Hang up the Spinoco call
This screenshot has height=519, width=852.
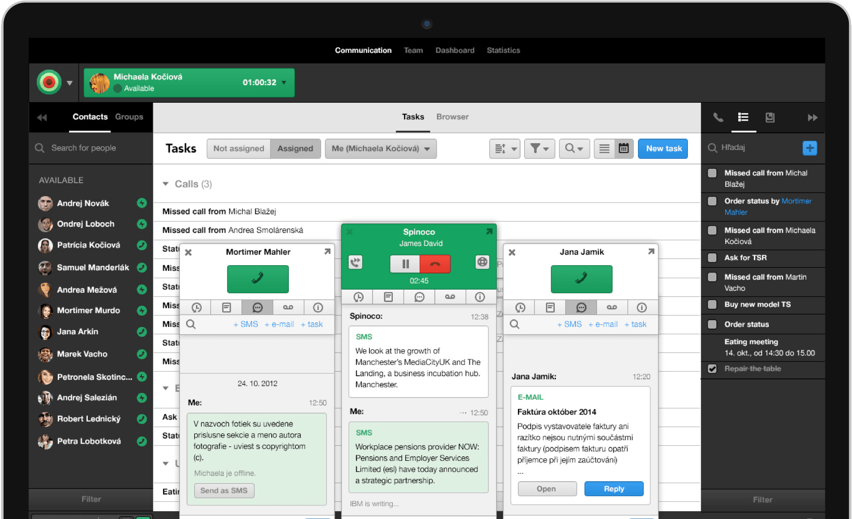pos(435,264)
